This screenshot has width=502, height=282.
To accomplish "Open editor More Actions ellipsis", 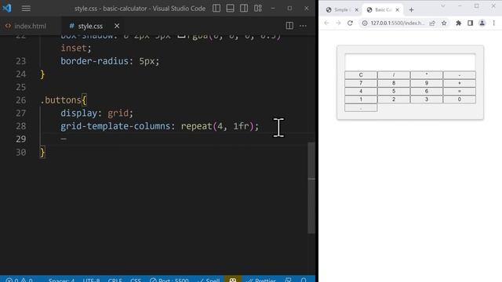I will coord(303,26).
